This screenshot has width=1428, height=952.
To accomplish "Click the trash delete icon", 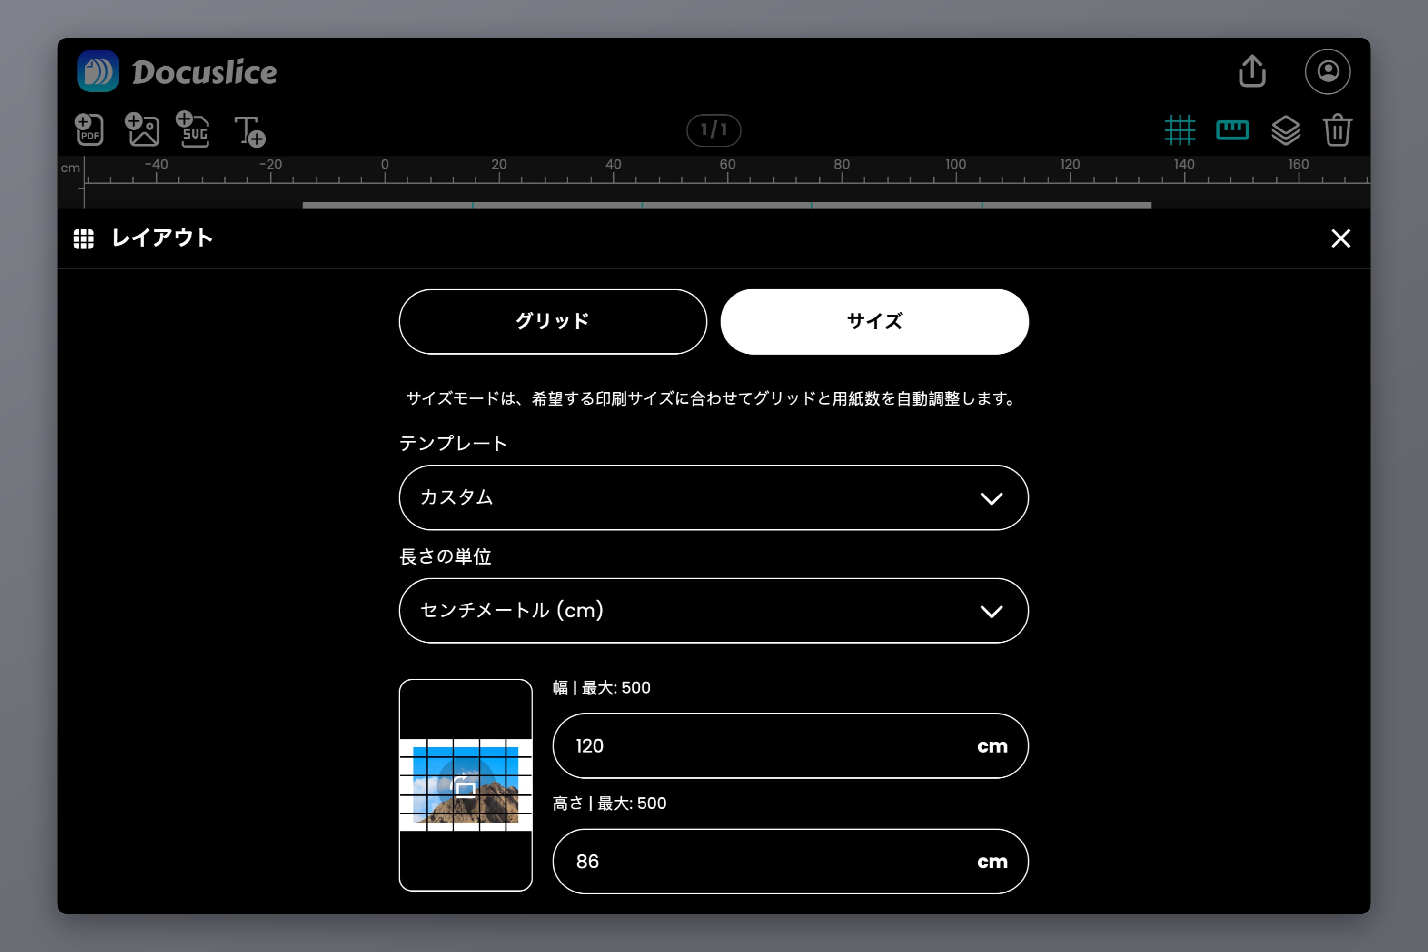I will (1338, 130).
